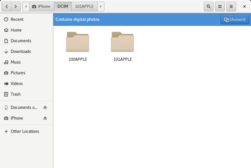The width and height of the screenshot is (251, 168).
Task: Open Downloads in the sidebar
Action: coord(27,52)
